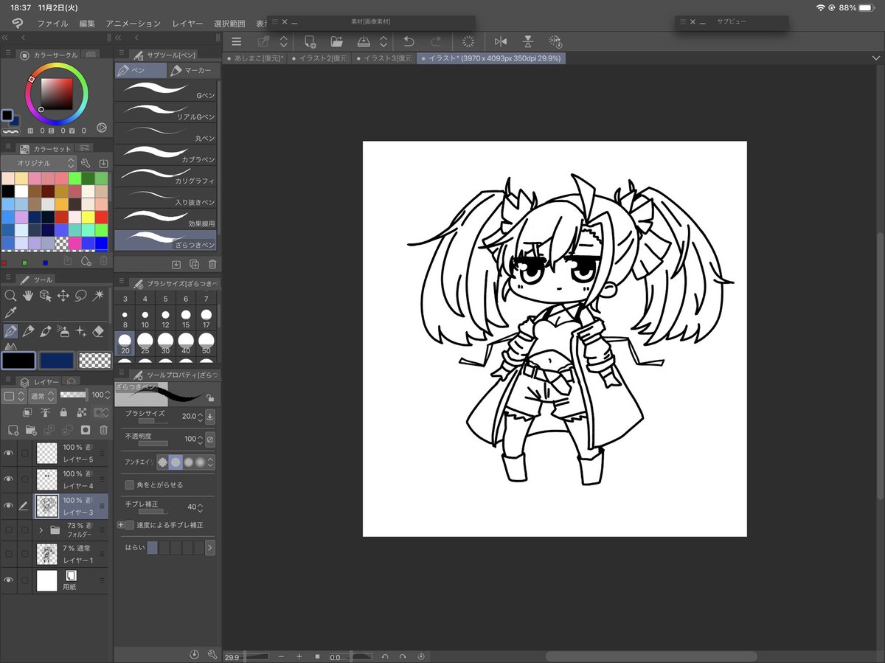
Task: Click the new layer folder icon
Action: 31,430
